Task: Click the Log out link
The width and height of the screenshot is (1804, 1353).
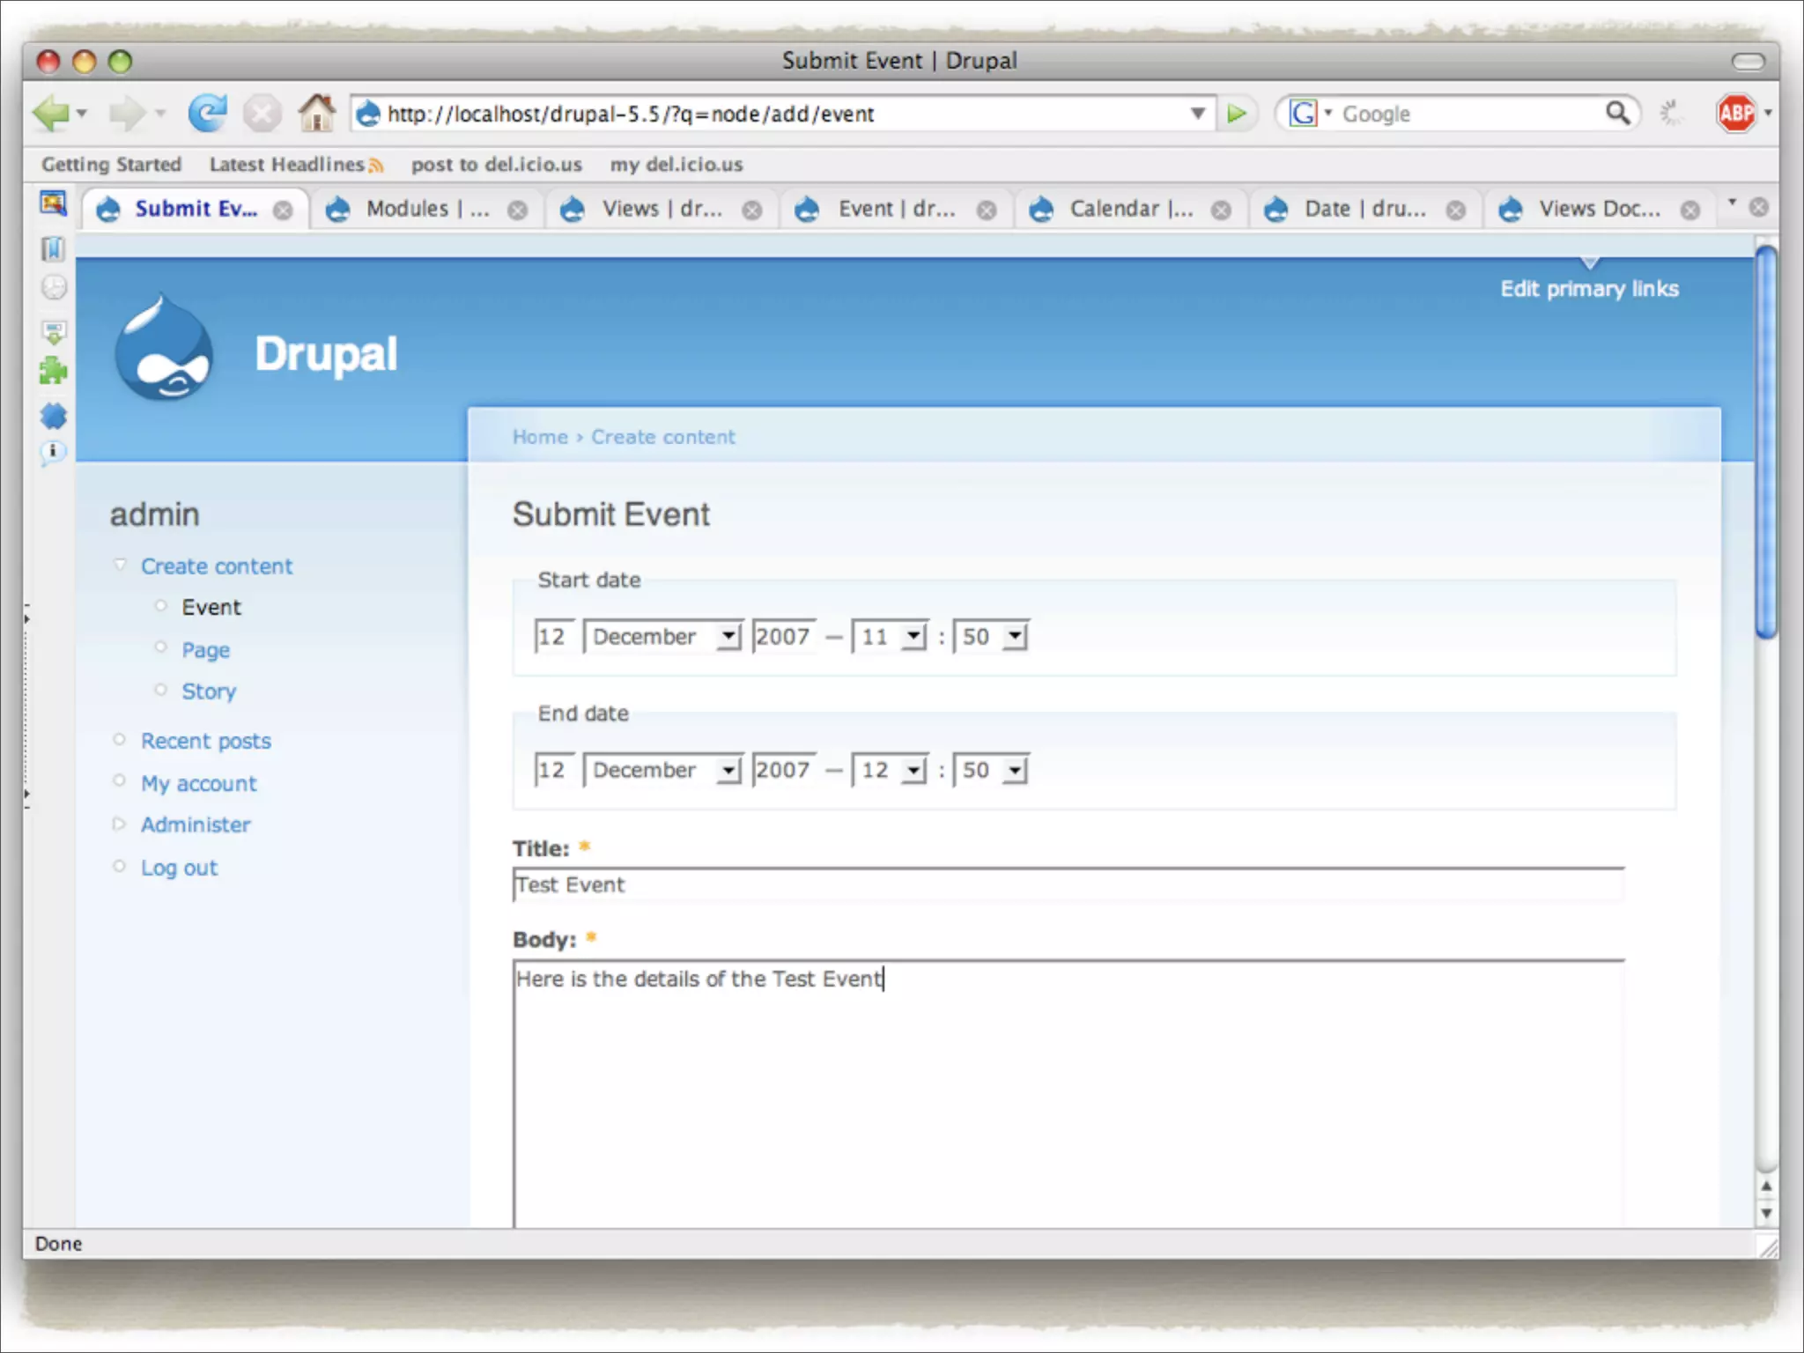Action: coord(179,868)
